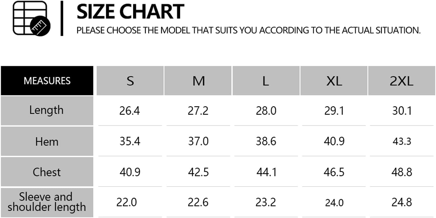Click the 37.0 hem value for M
This screenshot has height=218, width=436.
(198, 141)
